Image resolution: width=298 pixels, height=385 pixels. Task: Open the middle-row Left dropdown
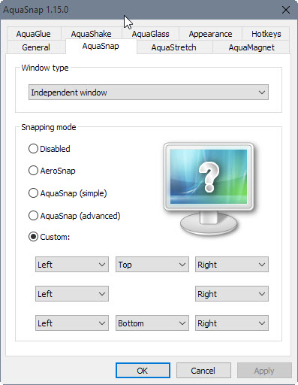tap(72, 294)
